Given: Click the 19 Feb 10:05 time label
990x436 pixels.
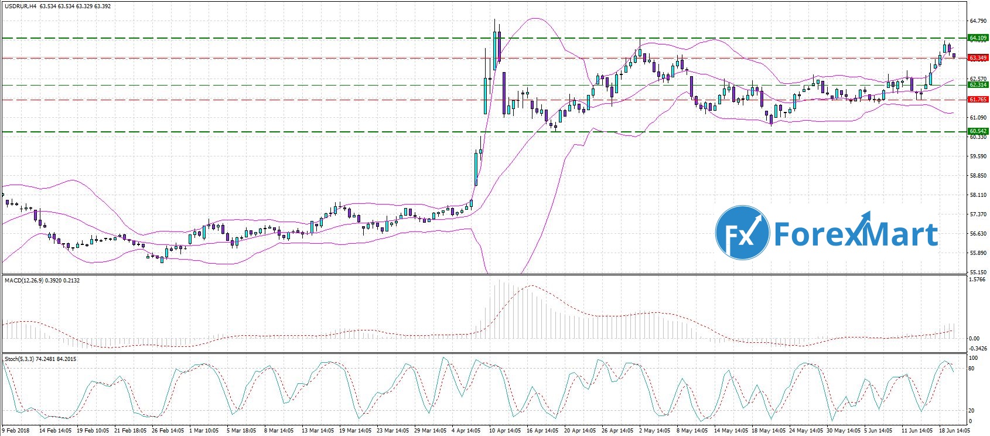Looking at the screenshot, I should [93, 431].
